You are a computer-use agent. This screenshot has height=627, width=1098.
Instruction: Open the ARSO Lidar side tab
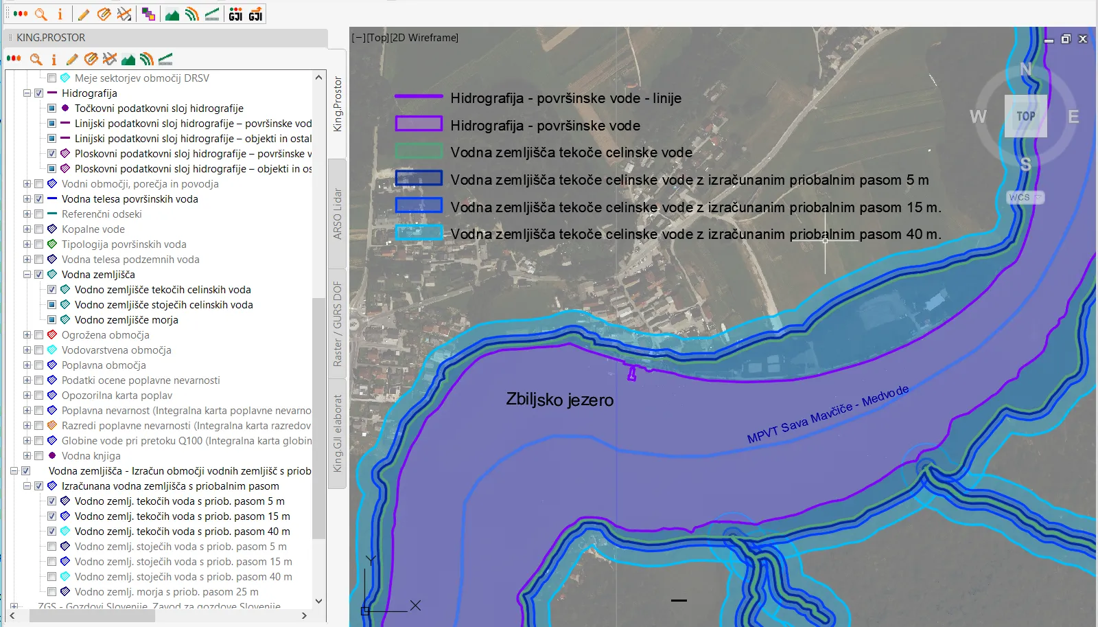click(337, 214)
